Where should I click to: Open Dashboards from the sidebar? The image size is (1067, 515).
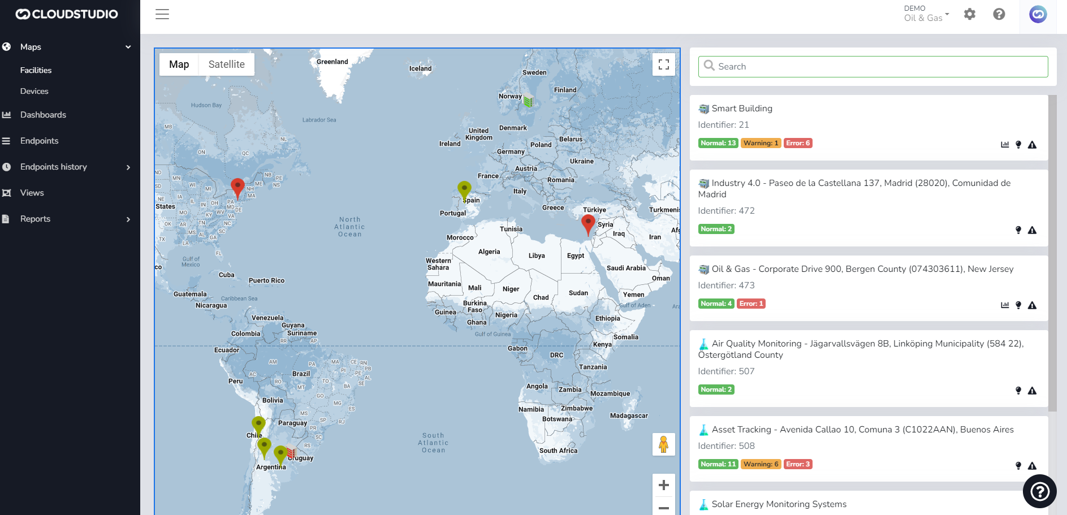coord(43,115)
